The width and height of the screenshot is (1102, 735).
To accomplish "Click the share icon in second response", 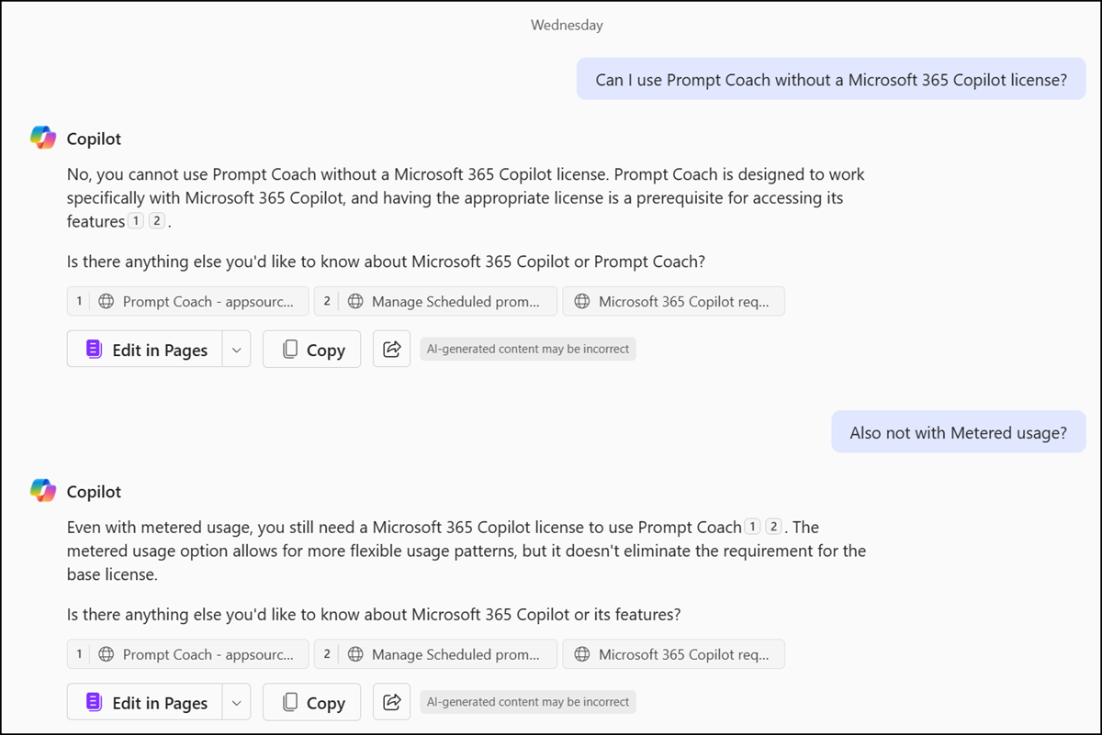I will pos(391,703).
